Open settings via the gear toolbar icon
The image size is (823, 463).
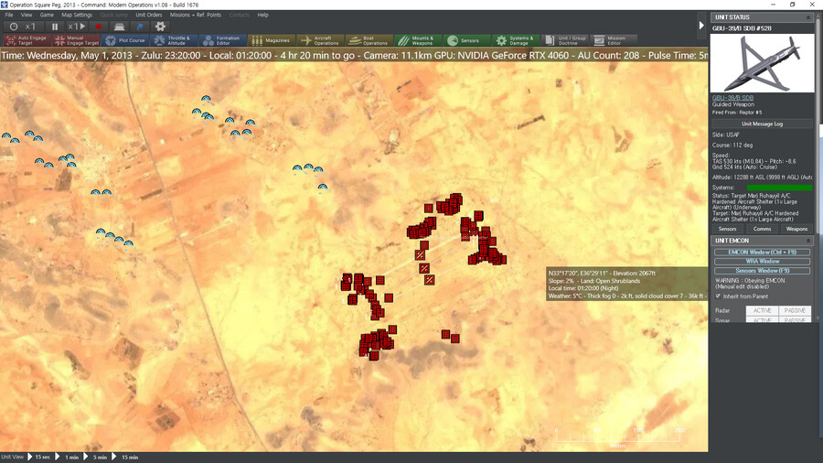(161, 27)
